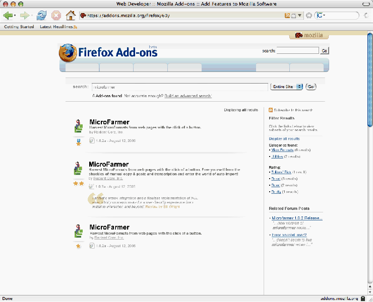Click the header search field near the logo

point(297,51)
